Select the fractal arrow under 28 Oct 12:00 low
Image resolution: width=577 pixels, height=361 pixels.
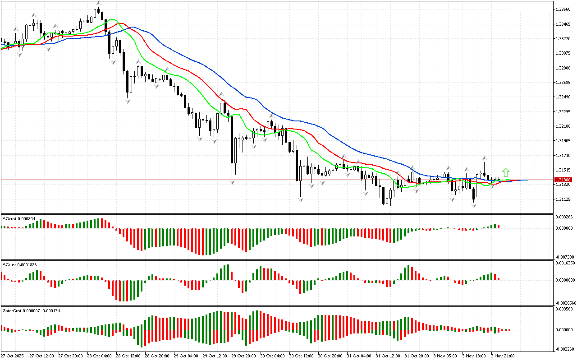pos(128,102)
